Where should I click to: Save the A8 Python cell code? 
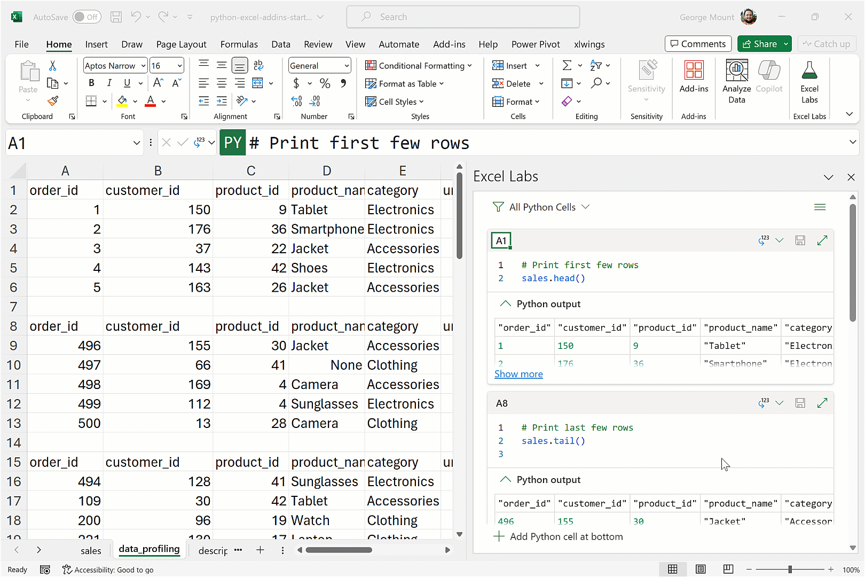(x=800, y=403)
